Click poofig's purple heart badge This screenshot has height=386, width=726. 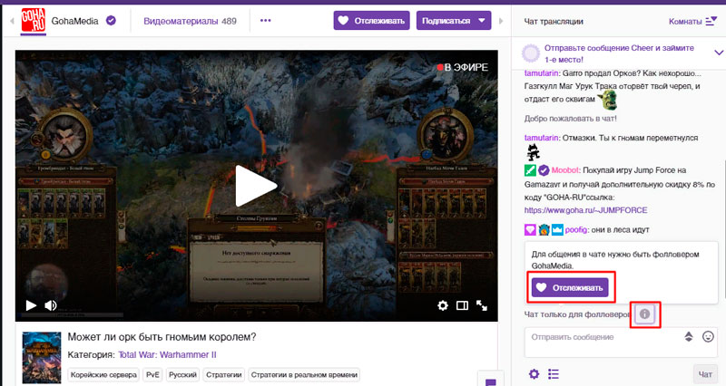point(530,230)
